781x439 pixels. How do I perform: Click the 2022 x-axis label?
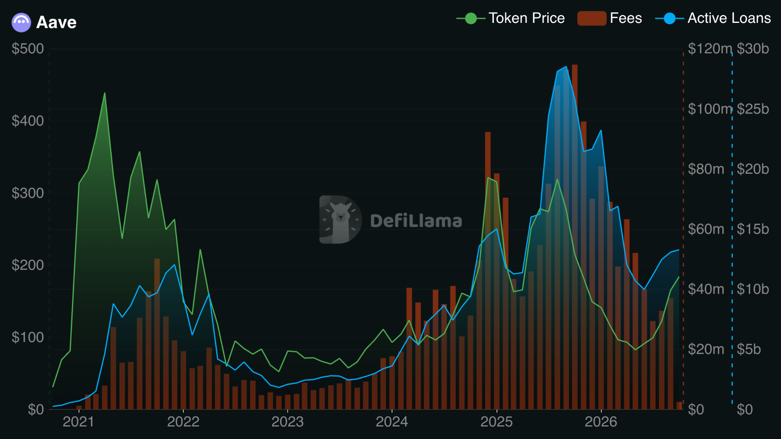click(183, 422)
